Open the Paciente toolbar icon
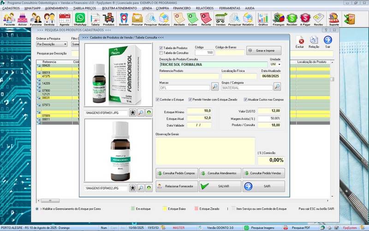Screen dimensions: 369x231 coord(9,19)
